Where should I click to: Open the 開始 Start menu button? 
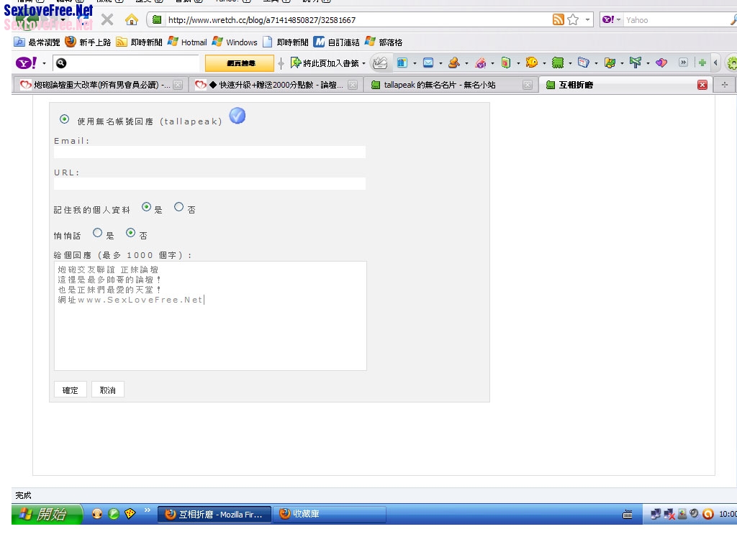(x=45, y=514)
